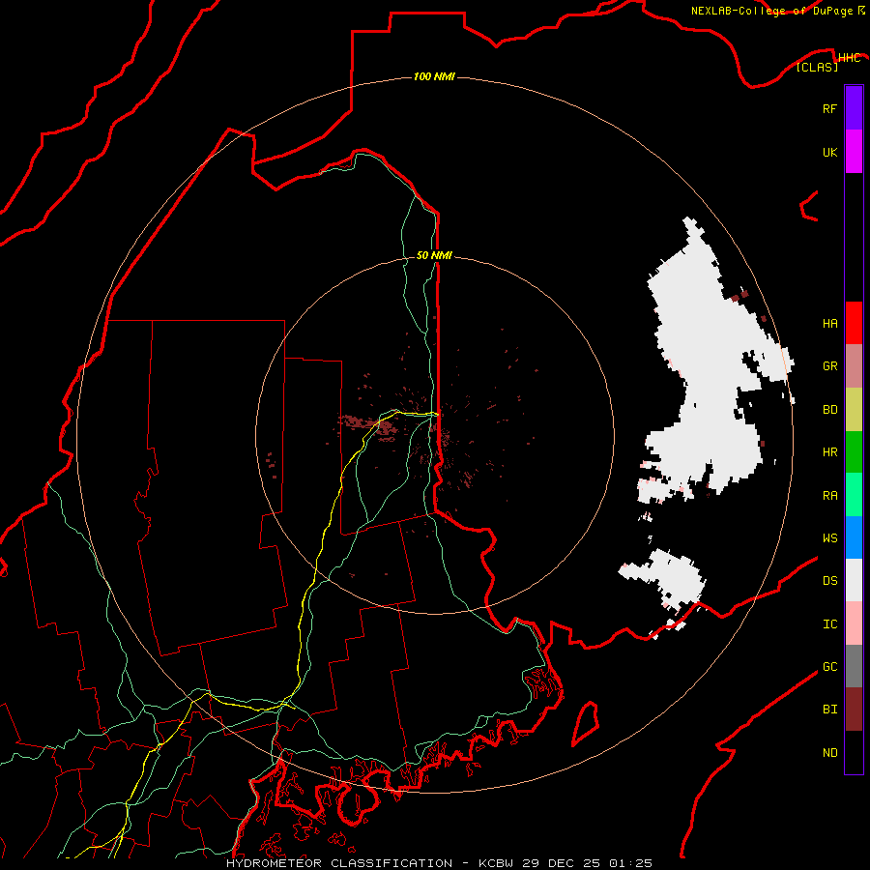Click the [CLAS] units label
The height and width of the screenshot is (870, 870).
click(817, 68)
